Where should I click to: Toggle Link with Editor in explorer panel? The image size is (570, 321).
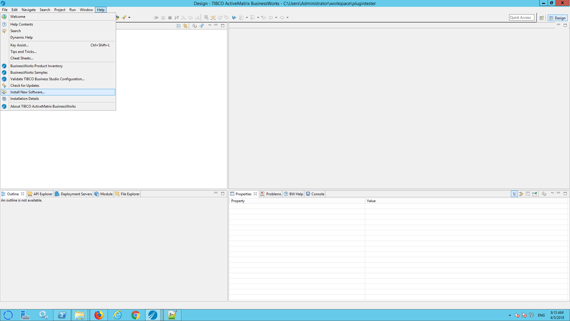pos(185,26)
